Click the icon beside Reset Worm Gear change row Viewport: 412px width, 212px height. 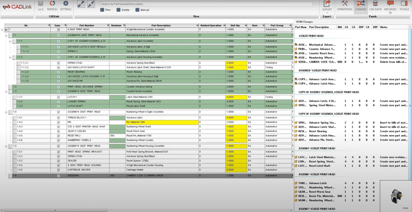point(296,192)
